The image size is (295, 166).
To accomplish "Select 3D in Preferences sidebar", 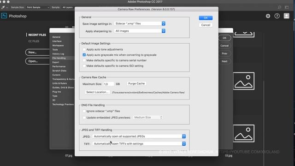I will (54, 100).
